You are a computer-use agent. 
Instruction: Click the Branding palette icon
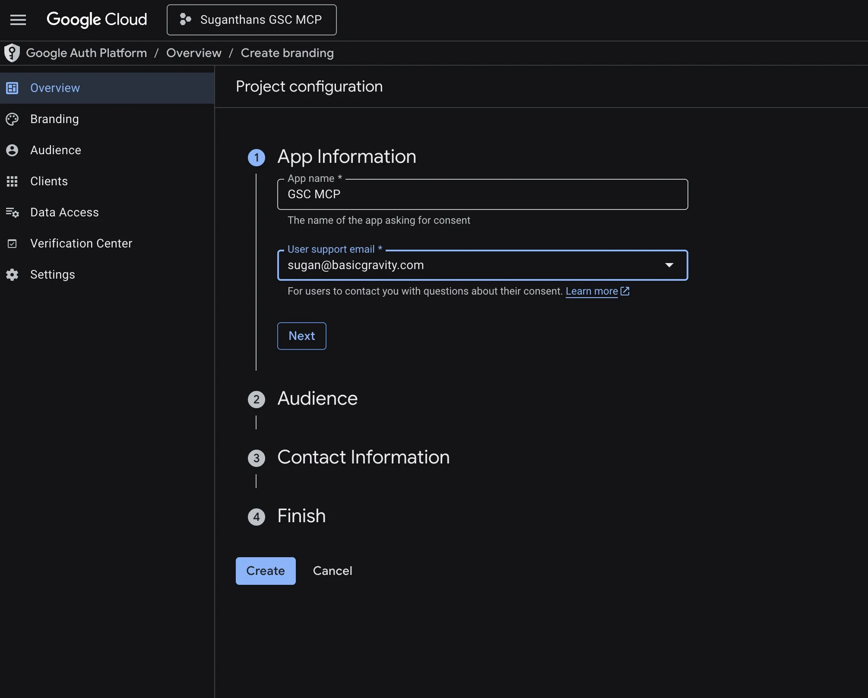(12, 119)
